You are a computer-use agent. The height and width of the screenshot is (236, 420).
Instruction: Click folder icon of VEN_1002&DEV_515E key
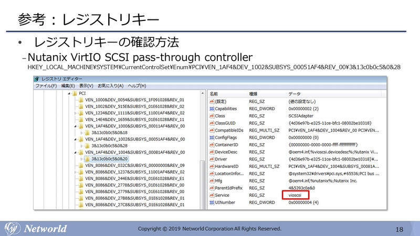[81, 106]
